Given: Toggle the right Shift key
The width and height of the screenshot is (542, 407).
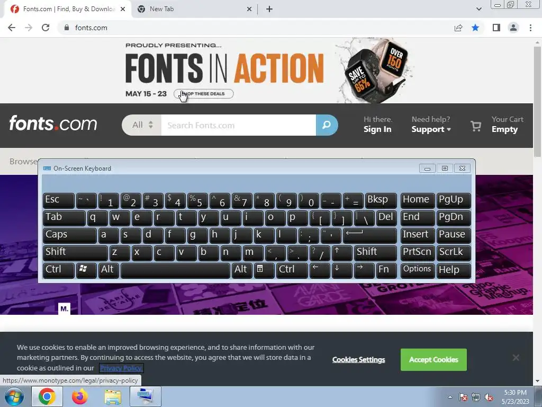Looking at the screenshot, I should pos(375,253).
